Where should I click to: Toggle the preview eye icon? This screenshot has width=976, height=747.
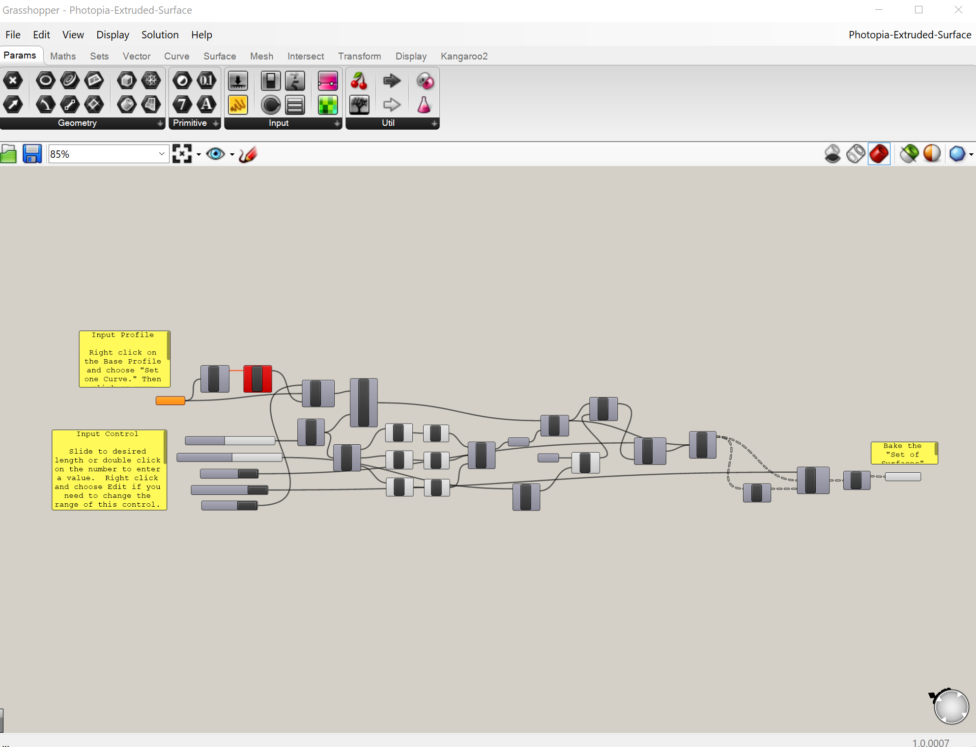[217, 154]
